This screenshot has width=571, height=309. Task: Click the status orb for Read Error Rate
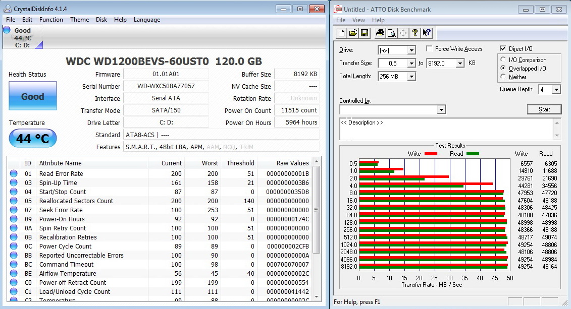point(14,173)
